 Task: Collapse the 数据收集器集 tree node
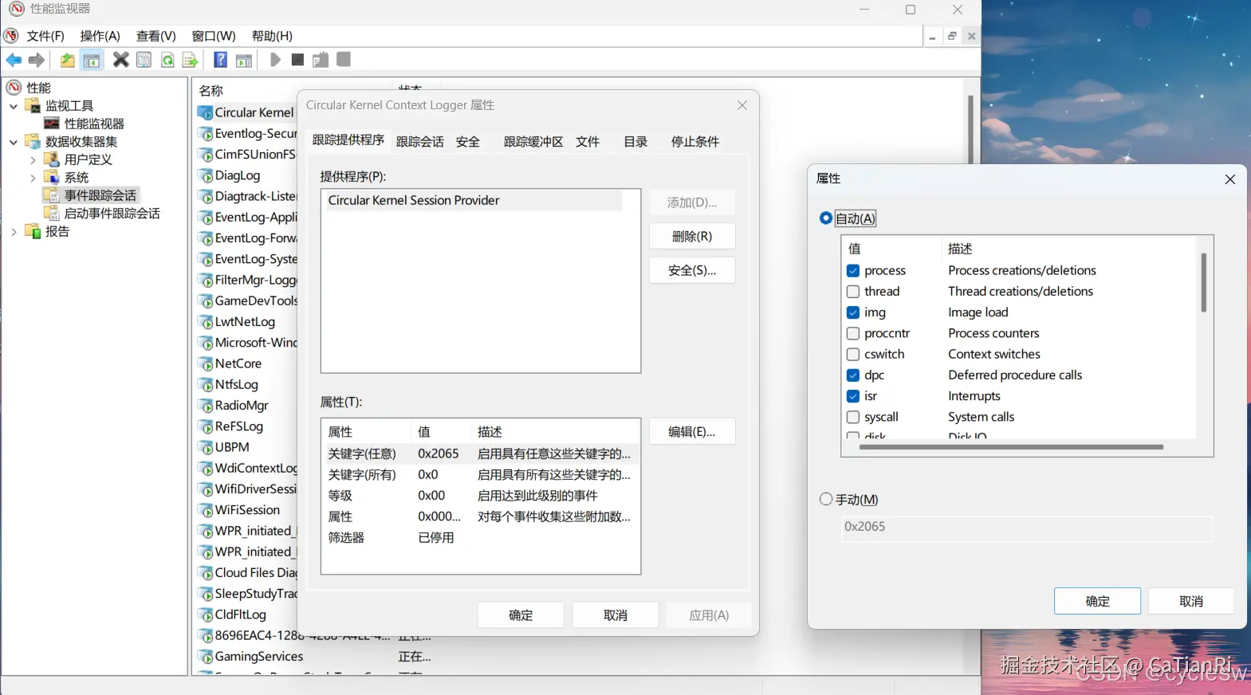pos(14,142)
